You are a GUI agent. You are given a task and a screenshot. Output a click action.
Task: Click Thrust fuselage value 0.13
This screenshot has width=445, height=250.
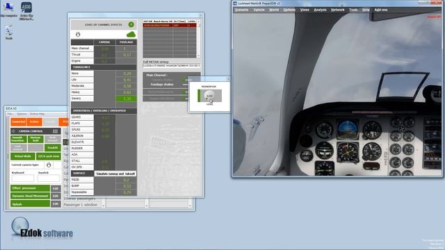tap(126, 54)
